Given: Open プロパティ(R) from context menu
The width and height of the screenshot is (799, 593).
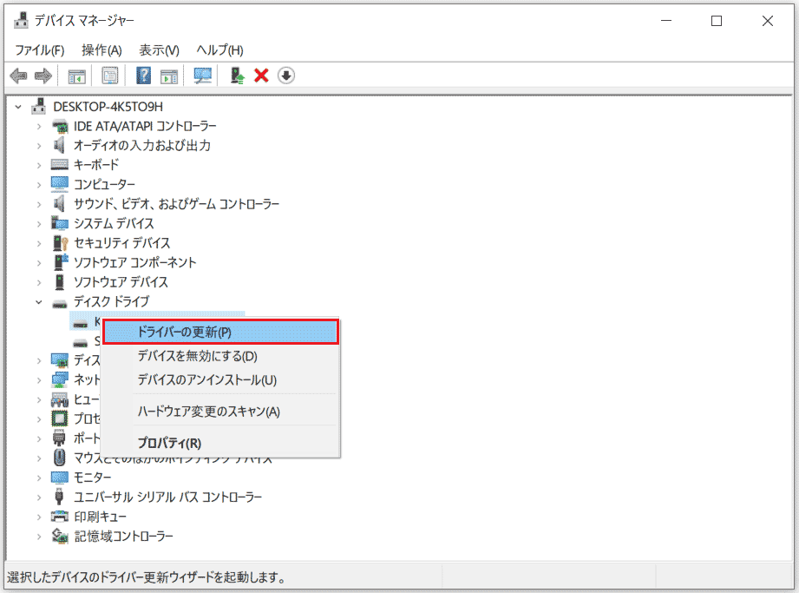Looking at the screenshot, I should [x=220, y=443].
